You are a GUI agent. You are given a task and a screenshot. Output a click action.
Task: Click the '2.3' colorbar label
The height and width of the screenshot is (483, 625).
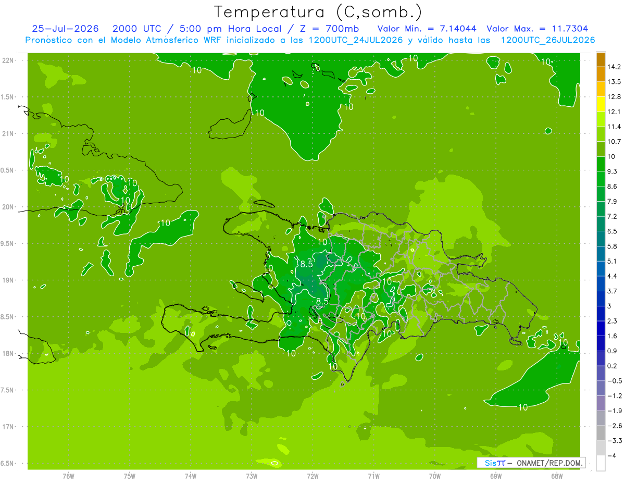pyautogui.click(x=612, y=321)
